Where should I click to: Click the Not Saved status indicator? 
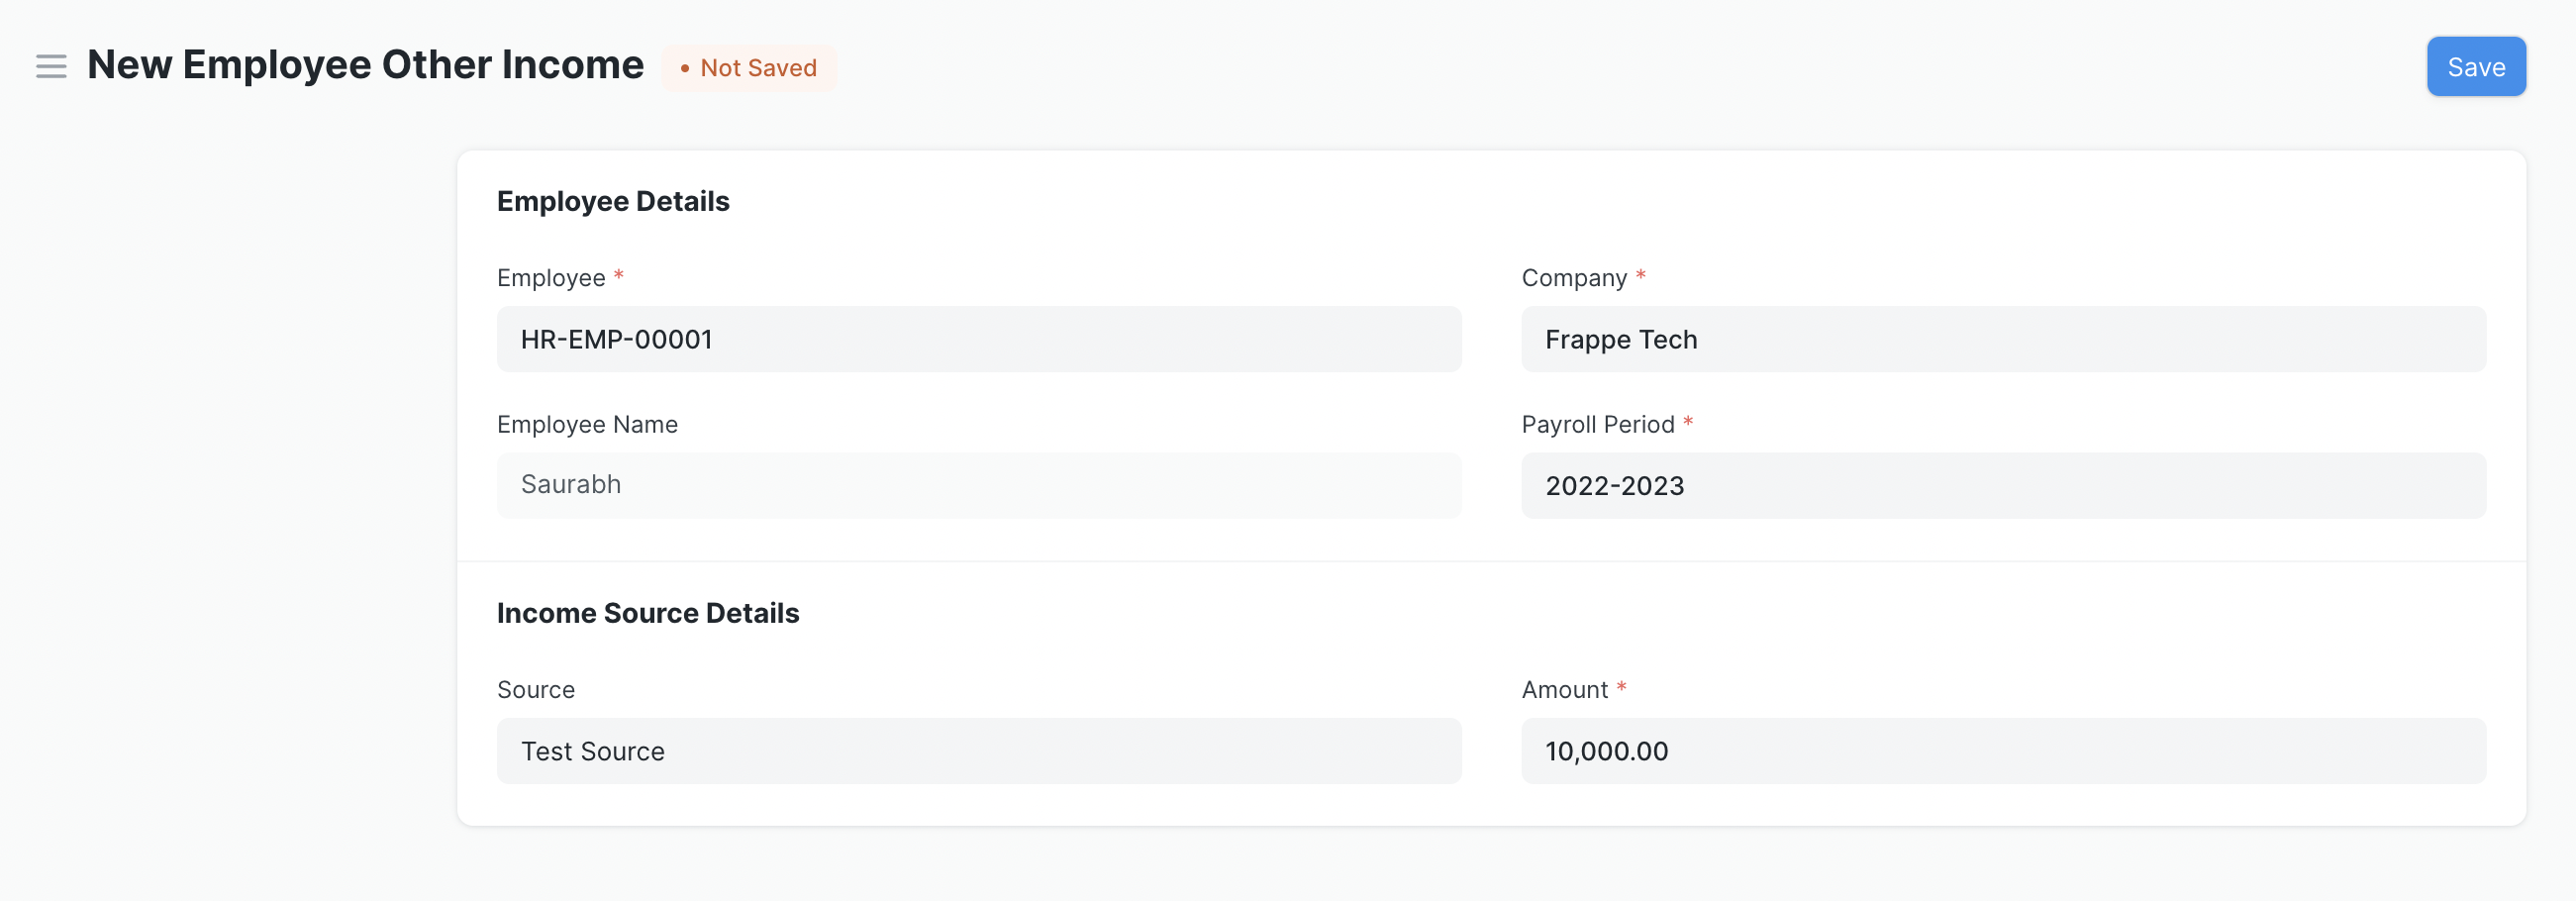click(749, 68)
